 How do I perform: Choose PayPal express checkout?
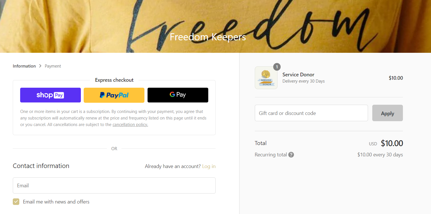point(114,95)
